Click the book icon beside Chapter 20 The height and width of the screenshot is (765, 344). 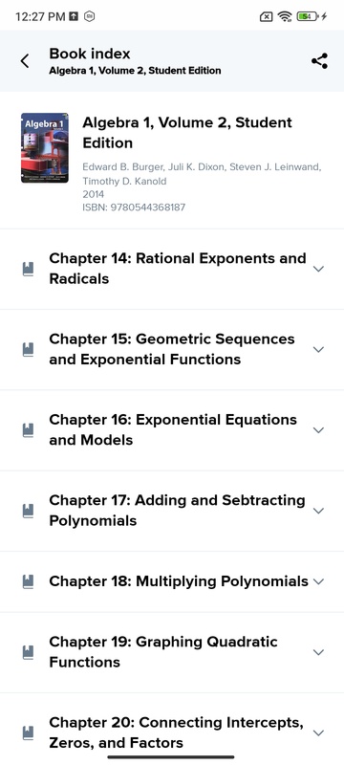pos(29,732)
